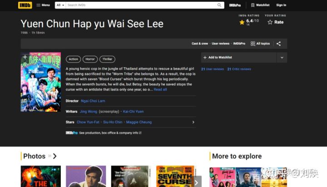Open IMDbPro link in the subnav
This screenshot has width=327, height=187.
tap(239, 44)
